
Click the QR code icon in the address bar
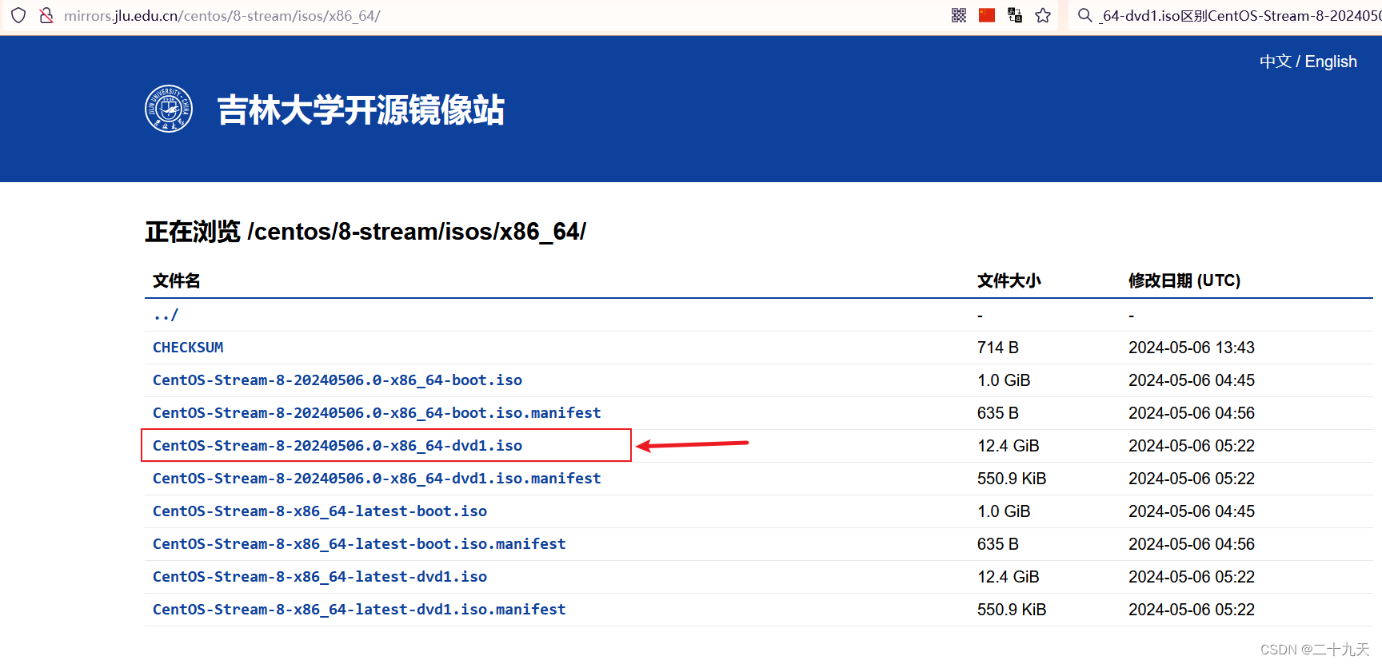[959, 15]
